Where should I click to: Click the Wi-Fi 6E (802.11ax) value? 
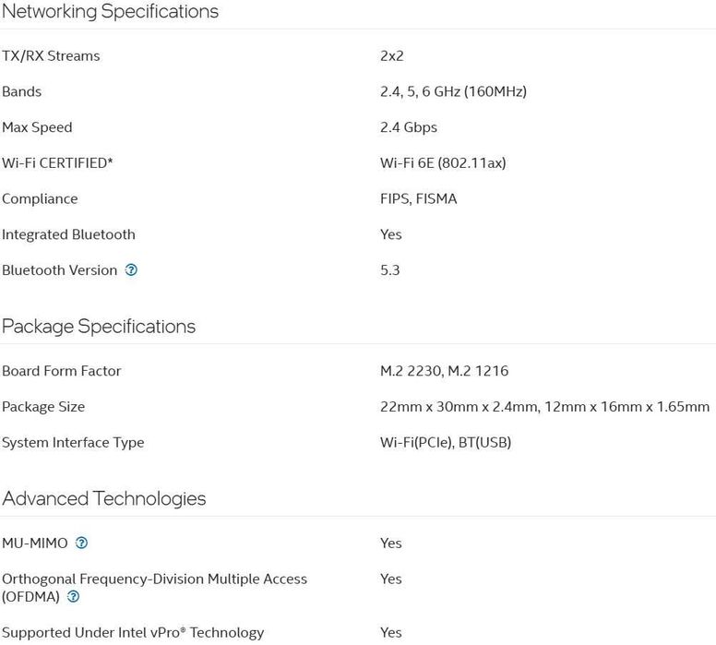[x=443, y=163]
